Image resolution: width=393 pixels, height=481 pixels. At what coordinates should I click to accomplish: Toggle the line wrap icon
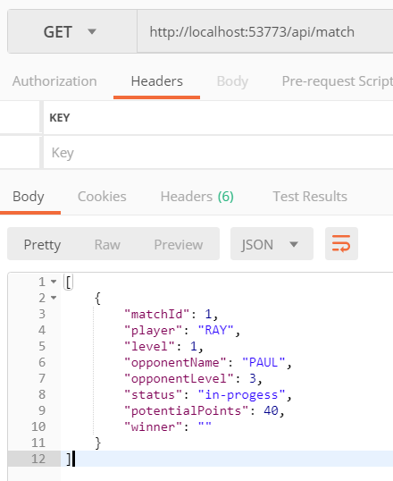point(341,243)
